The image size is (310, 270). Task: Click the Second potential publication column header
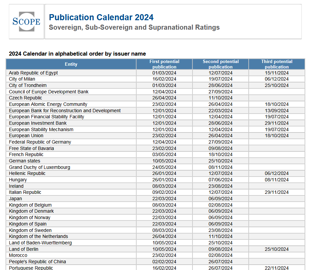[x=220, y=64]
